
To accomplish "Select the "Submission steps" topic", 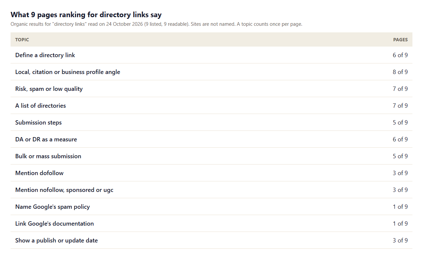I will pyautogui.click(x=38, y=123).
